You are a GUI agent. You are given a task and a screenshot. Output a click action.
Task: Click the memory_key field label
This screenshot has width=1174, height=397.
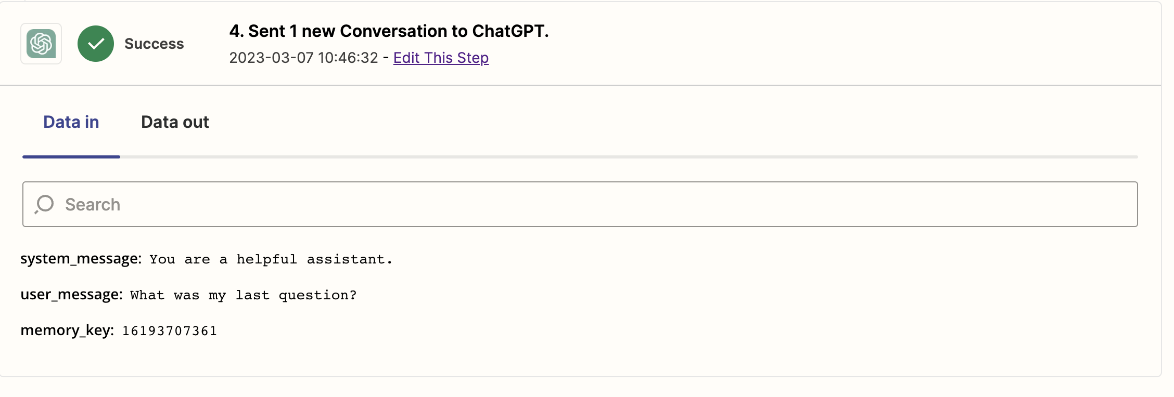pos(67,330)
